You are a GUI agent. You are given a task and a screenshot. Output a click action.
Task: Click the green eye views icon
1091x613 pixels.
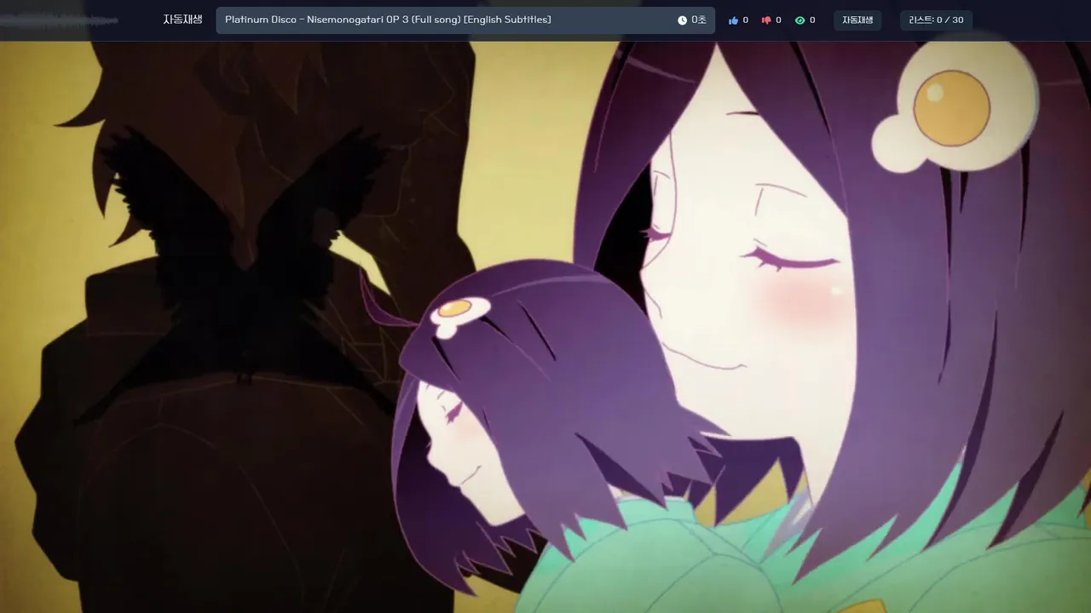click(x=799, y=20)
